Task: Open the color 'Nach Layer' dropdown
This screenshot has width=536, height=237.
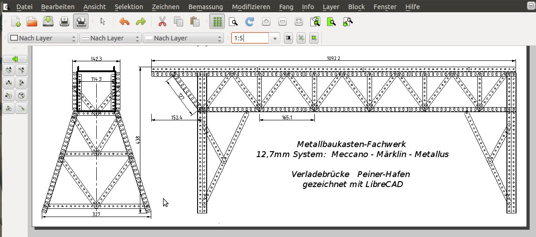Action: (43, 38)
